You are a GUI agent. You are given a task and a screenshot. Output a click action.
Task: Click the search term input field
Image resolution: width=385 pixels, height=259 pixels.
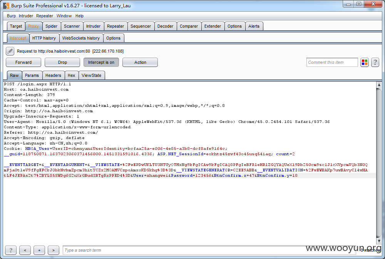pyautogui.click(x=210, y=250)
